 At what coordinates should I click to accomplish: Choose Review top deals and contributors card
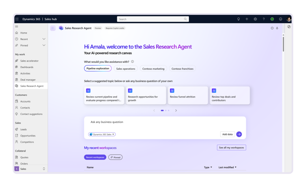[230, 95]
